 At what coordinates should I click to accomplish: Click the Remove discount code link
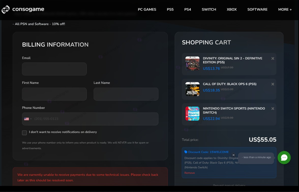pyautogui.click(x=190, y=173)
